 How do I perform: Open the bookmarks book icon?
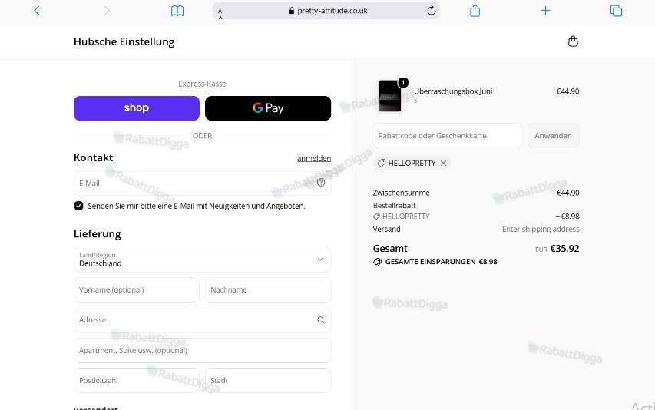tap(177, 11)
